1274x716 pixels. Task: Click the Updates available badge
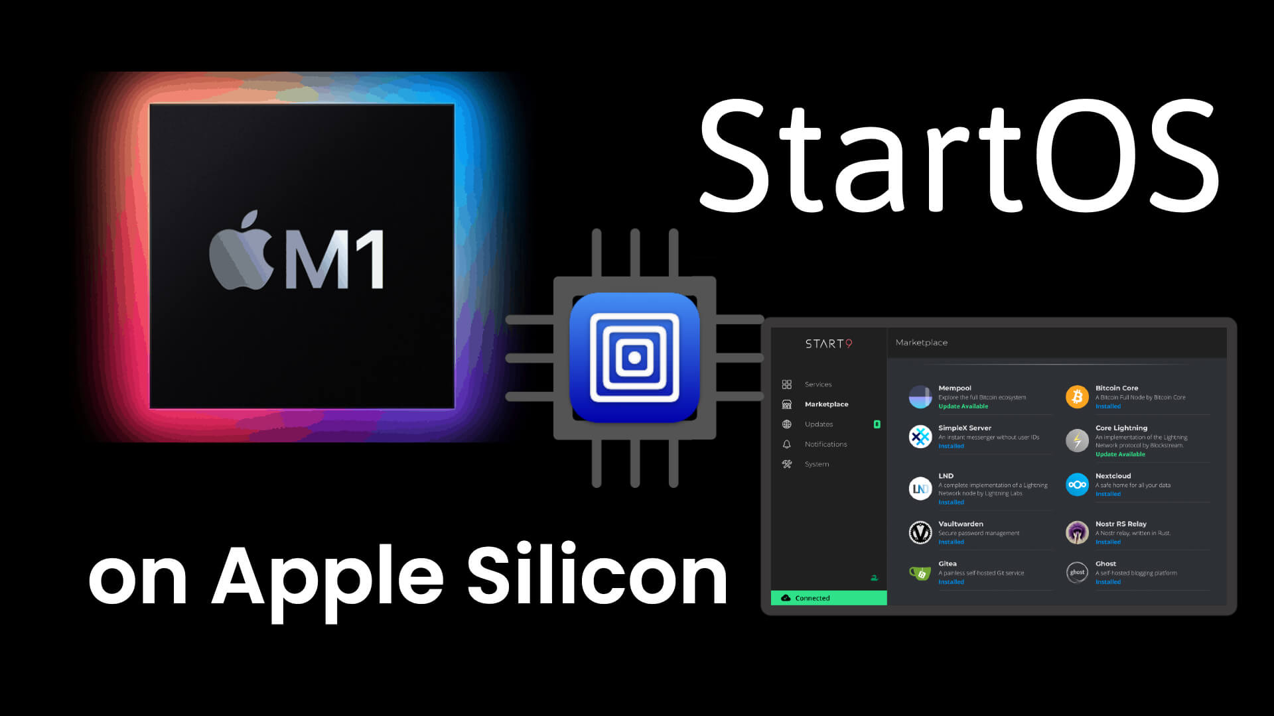pyautogui.click(x=877, y=424)
